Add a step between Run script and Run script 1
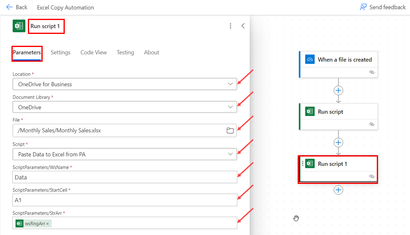Image resolution: width=410 pixels, height=235 pixels. 338,143
